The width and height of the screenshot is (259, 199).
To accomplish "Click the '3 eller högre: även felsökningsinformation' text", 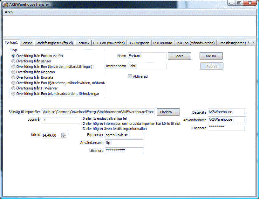I will point(115,129).
